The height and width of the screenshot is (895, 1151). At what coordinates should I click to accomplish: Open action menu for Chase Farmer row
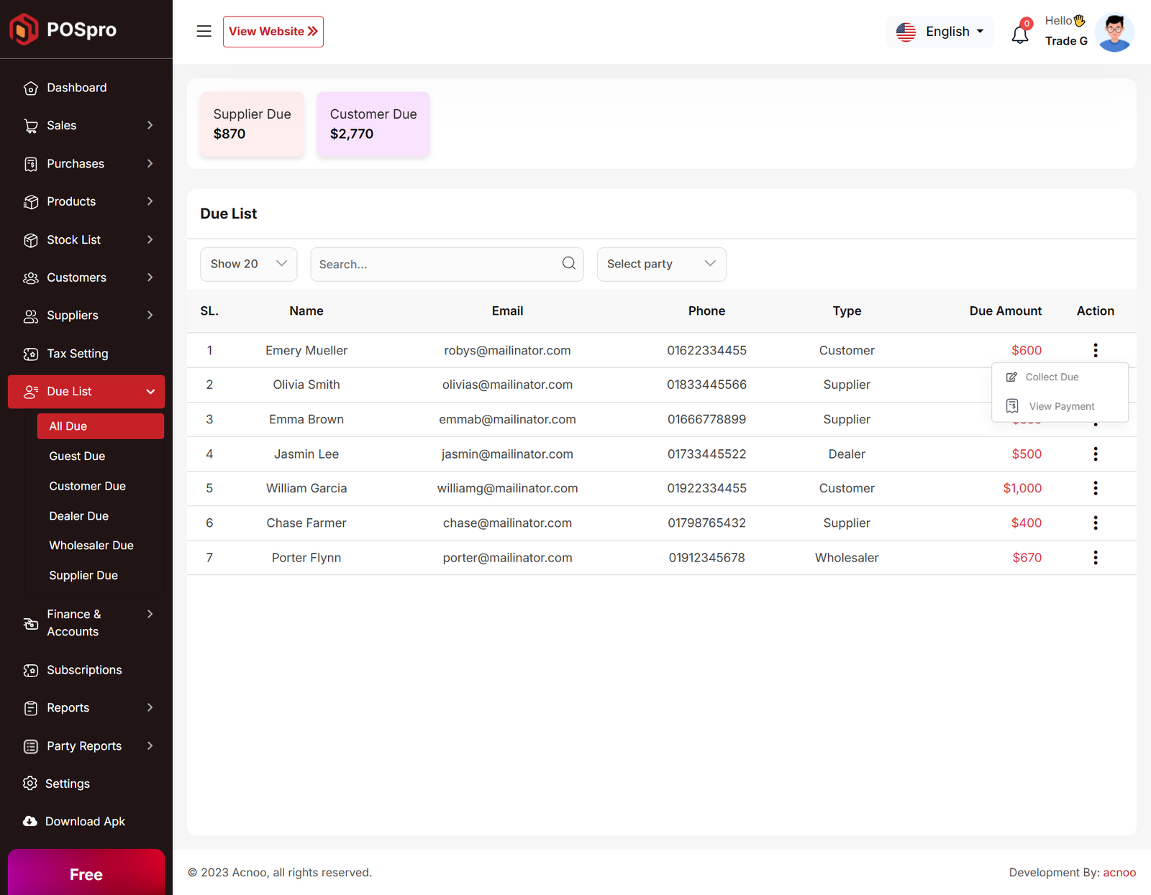(x=1095, y=523)
